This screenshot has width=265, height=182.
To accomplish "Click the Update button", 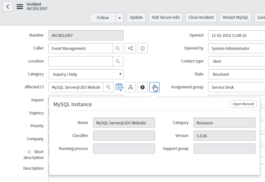I will [136, 17].
